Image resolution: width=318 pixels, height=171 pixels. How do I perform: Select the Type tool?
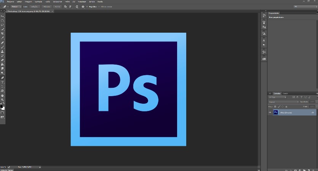tap(2, 82)
